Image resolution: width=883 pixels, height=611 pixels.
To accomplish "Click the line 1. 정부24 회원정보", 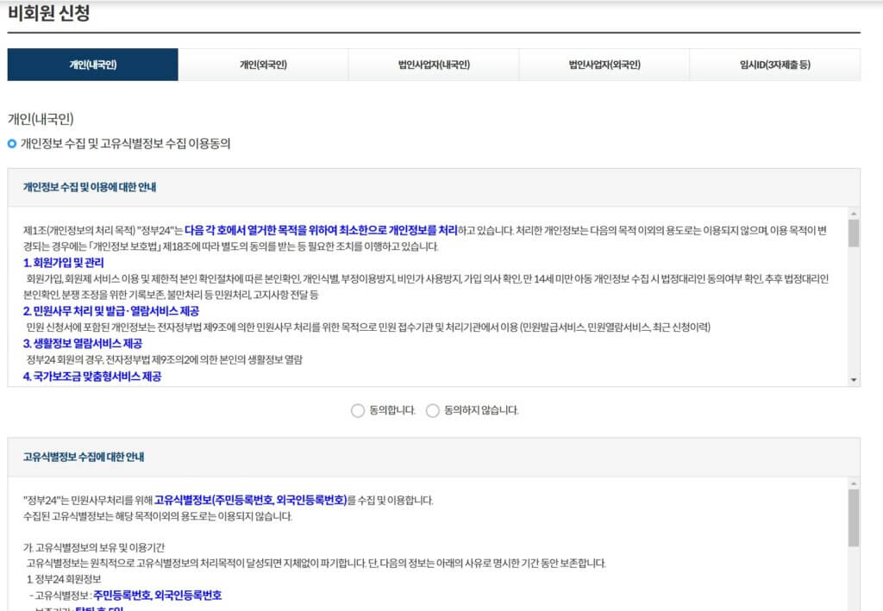I will [64, 579].
